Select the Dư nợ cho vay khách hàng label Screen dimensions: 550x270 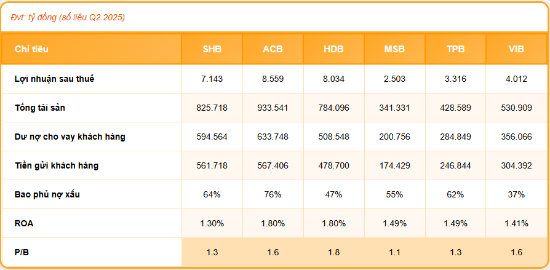tap(70, 137)
